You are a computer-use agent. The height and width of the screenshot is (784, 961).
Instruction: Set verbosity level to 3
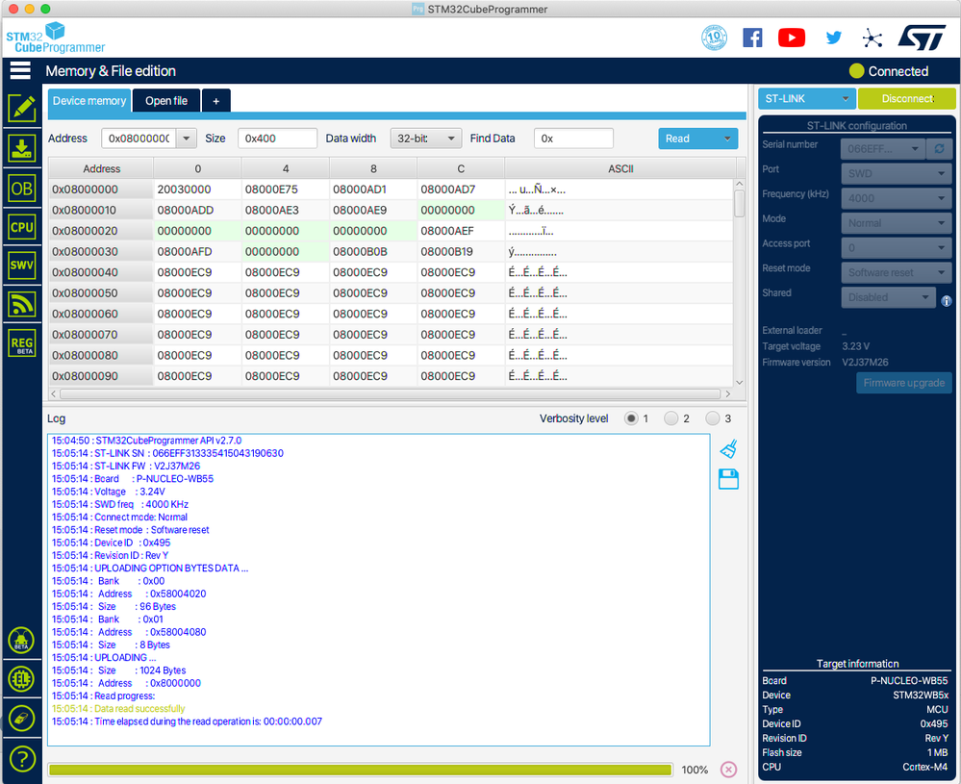(x=713, y=418)
